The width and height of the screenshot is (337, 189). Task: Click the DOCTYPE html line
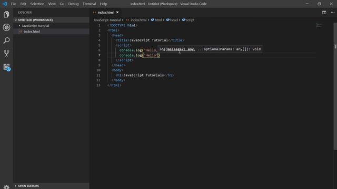(122, 25)
